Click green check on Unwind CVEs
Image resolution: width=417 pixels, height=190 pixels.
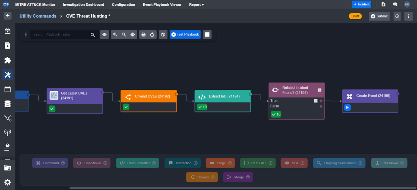pyautogui.click(x=126, y=107)
